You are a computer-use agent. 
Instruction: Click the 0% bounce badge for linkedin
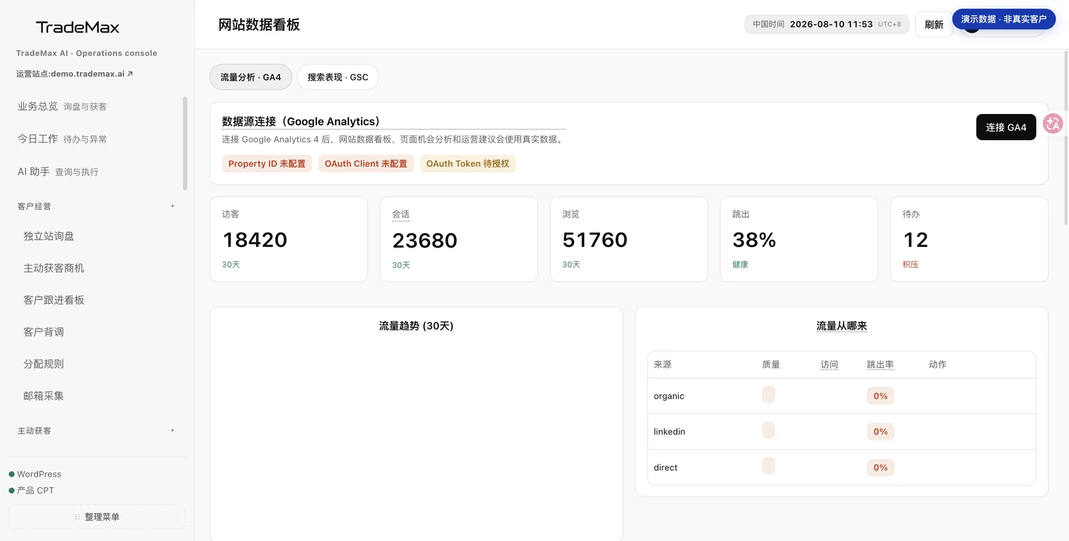coord(880,432)
